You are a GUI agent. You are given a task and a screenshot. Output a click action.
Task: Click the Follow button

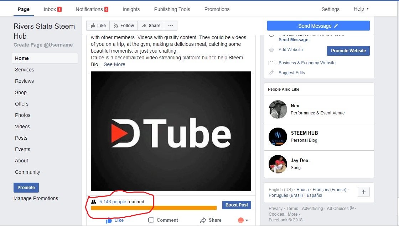pyautogui.click(x=124, y=26)
